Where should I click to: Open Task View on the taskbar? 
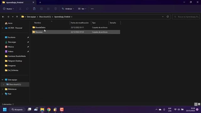29,110
